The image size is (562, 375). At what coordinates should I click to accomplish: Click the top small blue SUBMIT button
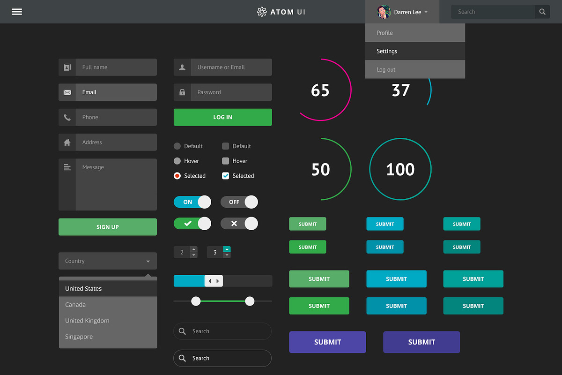pos(385,224)
